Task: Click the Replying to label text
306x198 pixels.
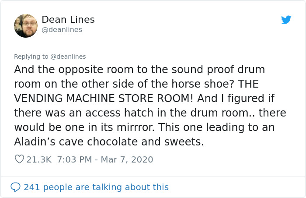Action: pyautogui.click(x=31, y=57)
